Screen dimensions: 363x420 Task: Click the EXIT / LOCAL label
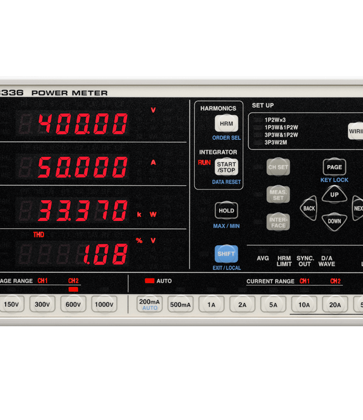[227, 268]
